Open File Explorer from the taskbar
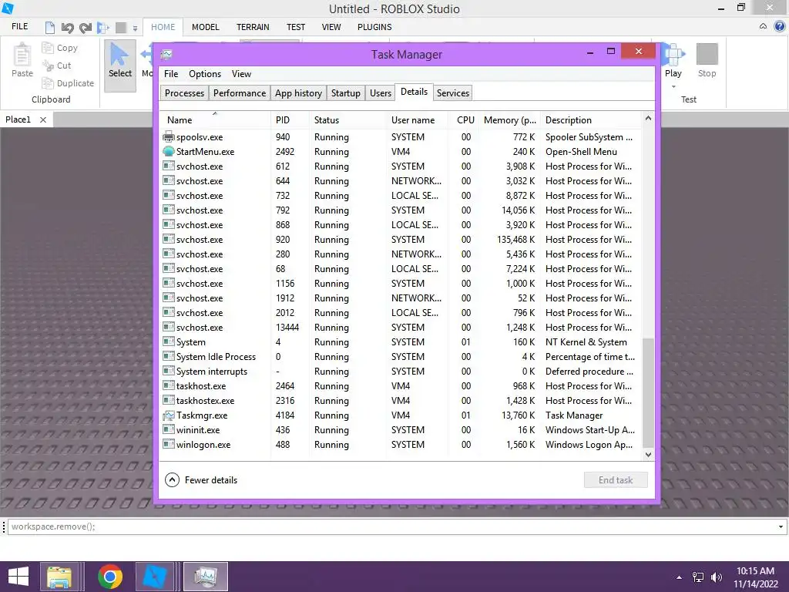789x592 pixels. (x=59, y=577)
